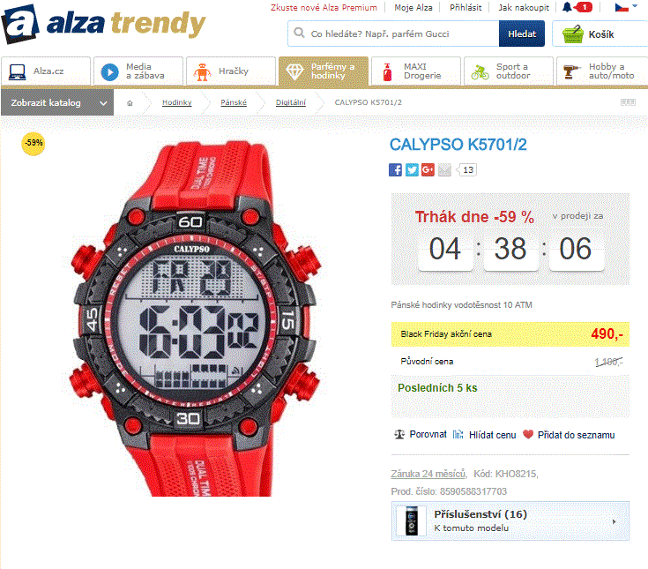Share product via Twitter icon
The width and height of the screenshot is (648, 569).
pos(412,169)
